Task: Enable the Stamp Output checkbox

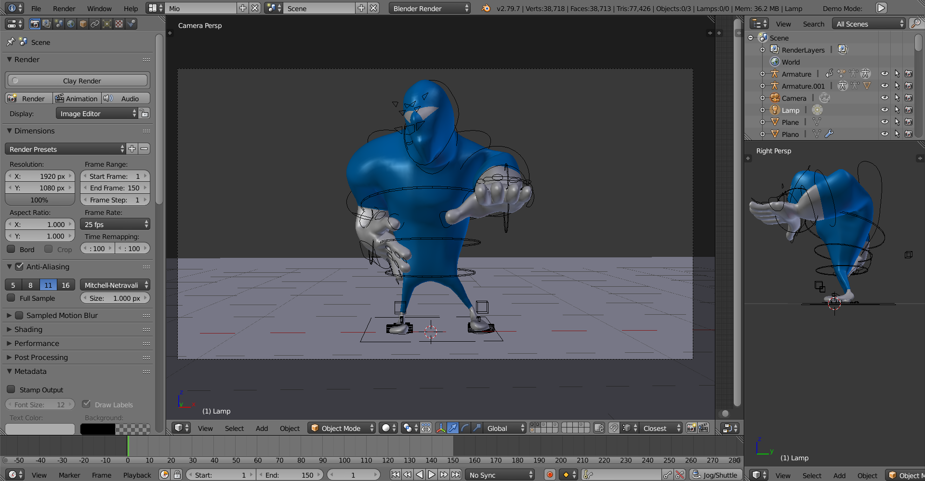Action: click(x=11, y=389)
